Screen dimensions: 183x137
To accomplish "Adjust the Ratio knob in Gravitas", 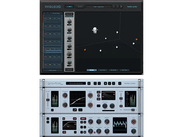I will 65,105.
